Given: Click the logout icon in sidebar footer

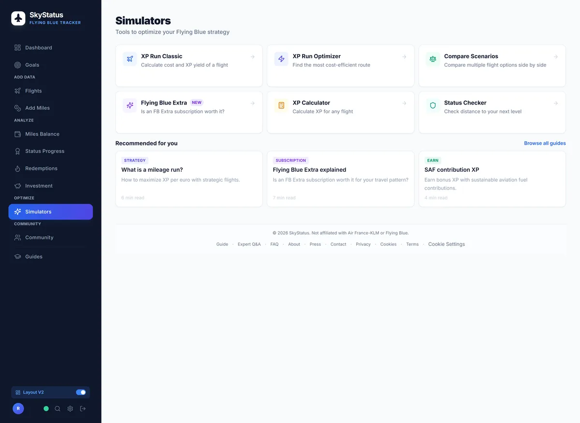Looking at the screenshot, I should [83, 408].
